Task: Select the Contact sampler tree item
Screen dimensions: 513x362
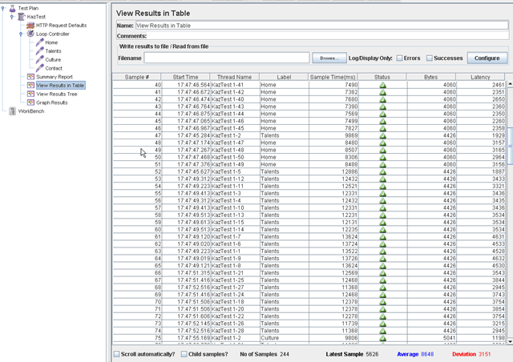Action: click(x=54, y=68)
